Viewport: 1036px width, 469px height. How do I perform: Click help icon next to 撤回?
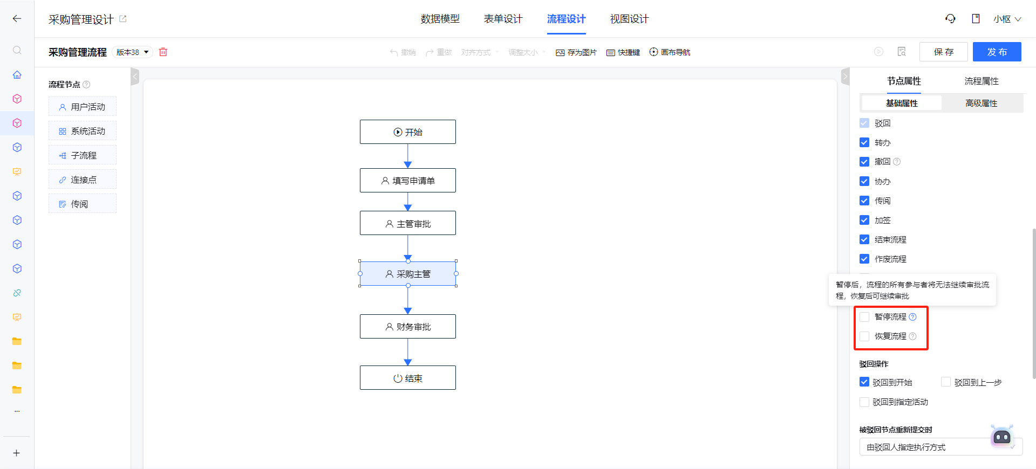897,162
